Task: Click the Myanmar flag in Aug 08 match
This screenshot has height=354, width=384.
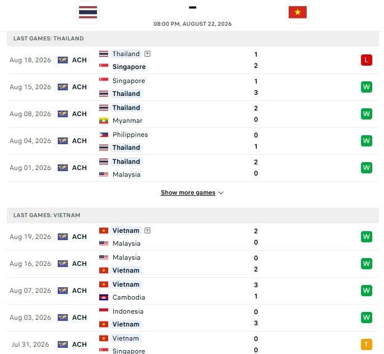Action: tap(104, 121)
